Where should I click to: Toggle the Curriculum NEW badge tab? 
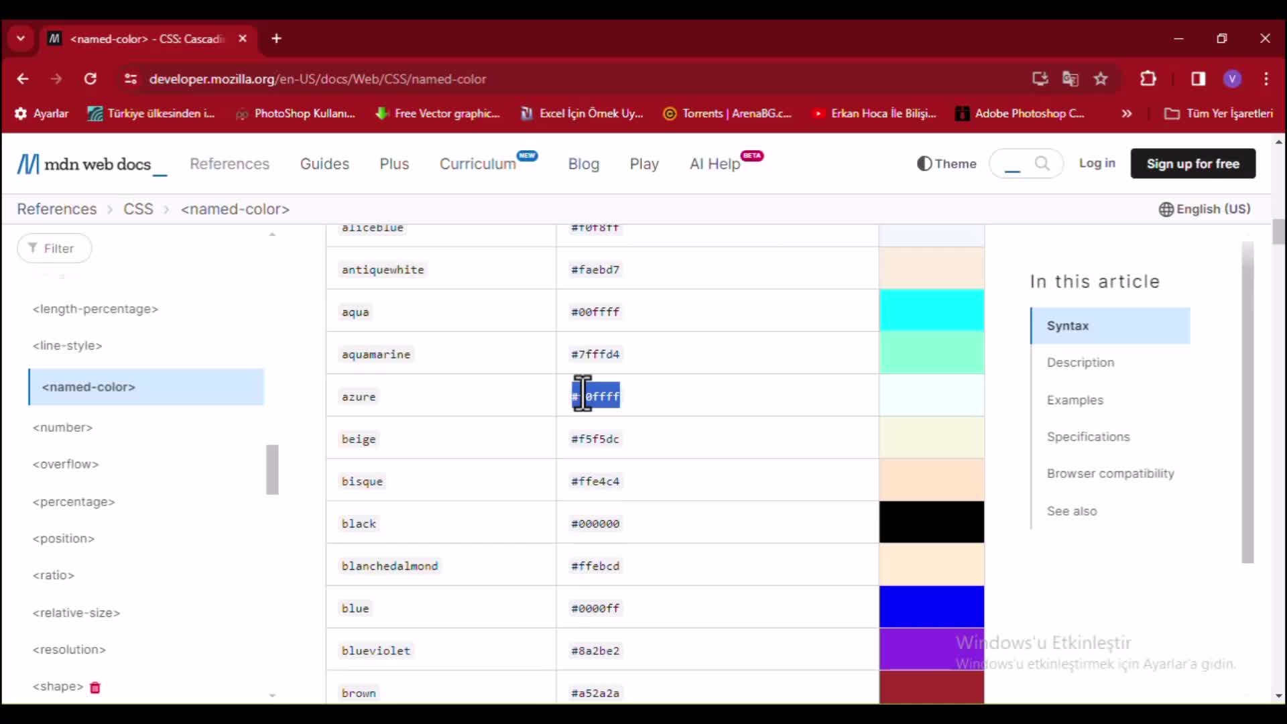click(489, 164)
